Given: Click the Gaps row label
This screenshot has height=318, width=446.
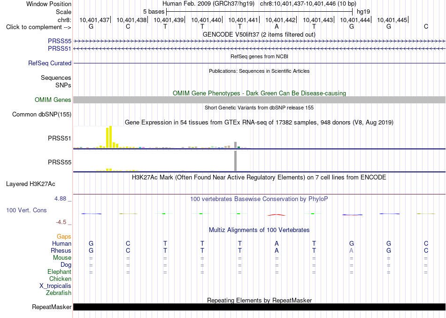Looking at the screenshot, I should tap(64, 237).
